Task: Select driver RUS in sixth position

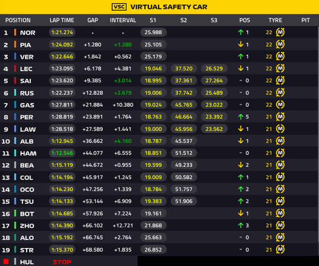Action: [27, 93]
